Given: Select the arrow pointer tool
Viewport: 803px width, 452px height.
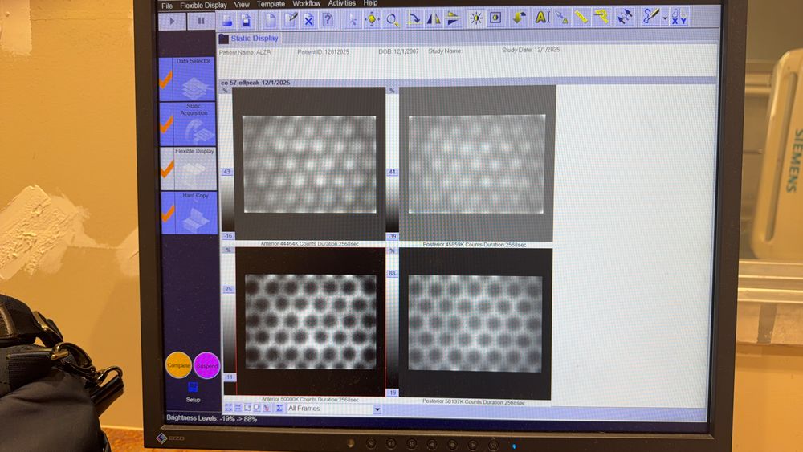Looking at the screenshot, I should point(353,20).
